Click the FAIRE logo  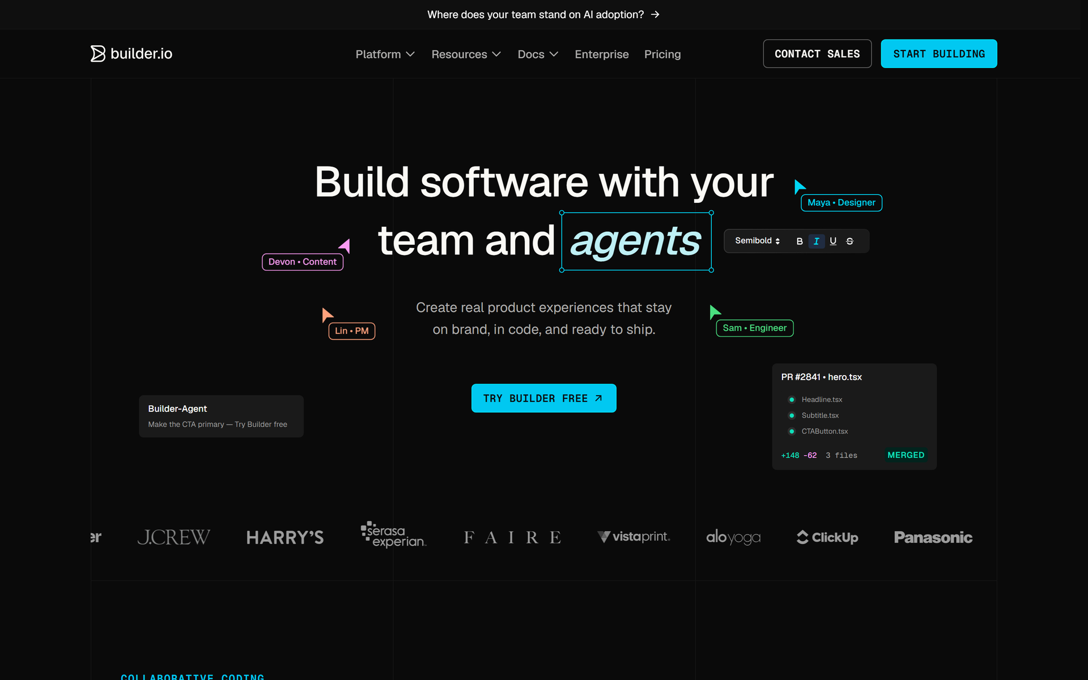pyautogui.click(x=512, y=537)
